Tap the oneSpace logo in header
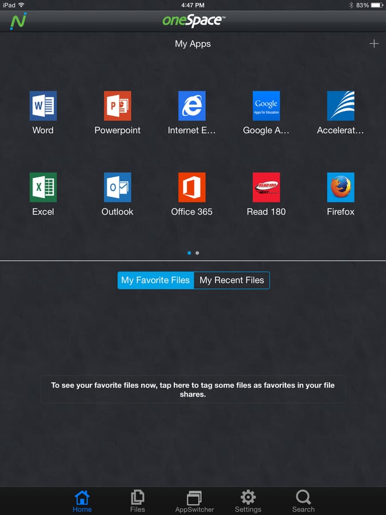Screen dimensions: 386x515 coord(194,21)
